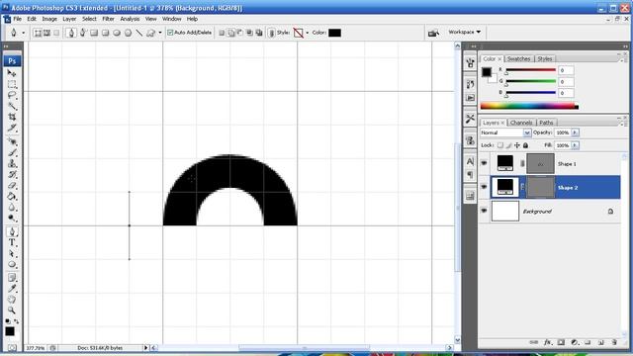Create a new layer via panel icon

(600, 342)
